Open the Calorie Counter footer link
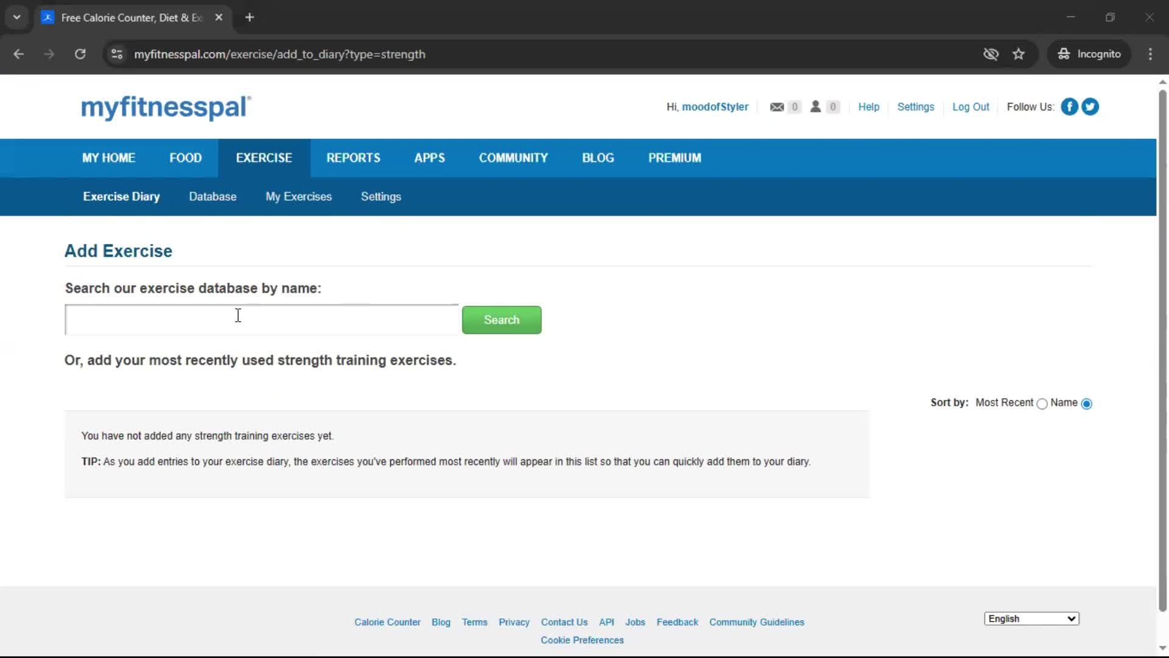 click(x=387, y=622)
